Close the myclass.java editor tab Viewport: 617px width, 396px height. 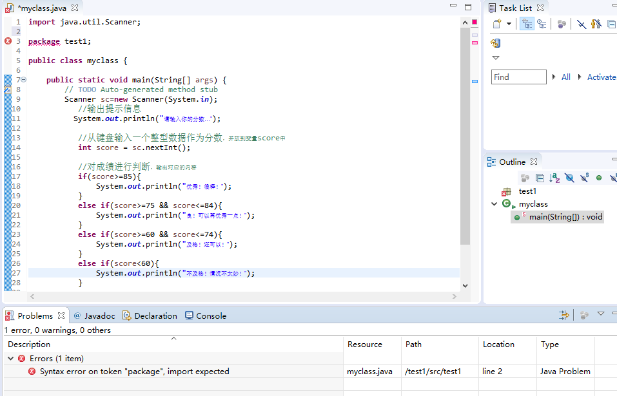pyautogui.click(x=75, y=8)
